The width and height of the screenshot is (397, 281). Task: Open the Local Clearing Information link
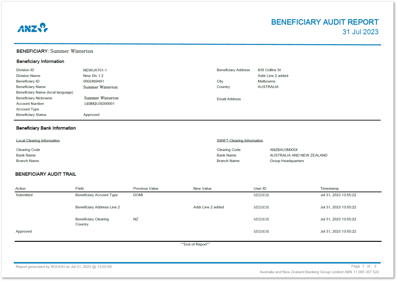coord(38,140)
